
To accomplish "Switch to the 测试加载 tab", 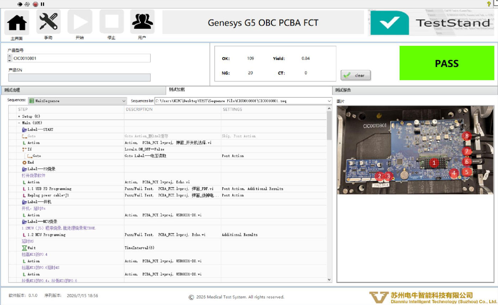I will [249, 90].
